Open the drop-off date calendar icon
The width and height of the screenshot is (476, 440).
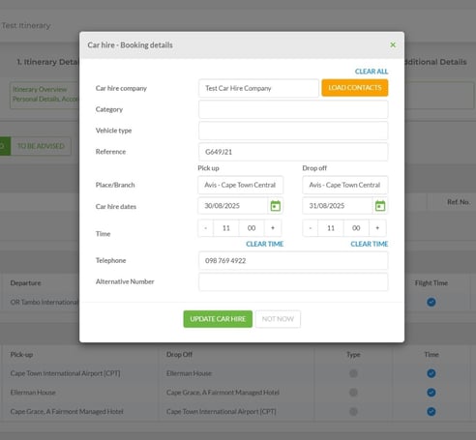tap(380, 206)
